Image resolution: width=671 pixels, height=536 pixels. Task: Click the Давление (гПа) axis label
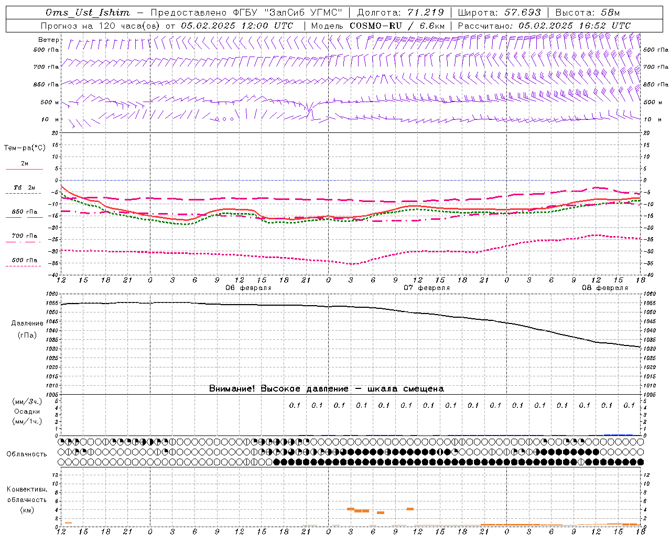27,329
